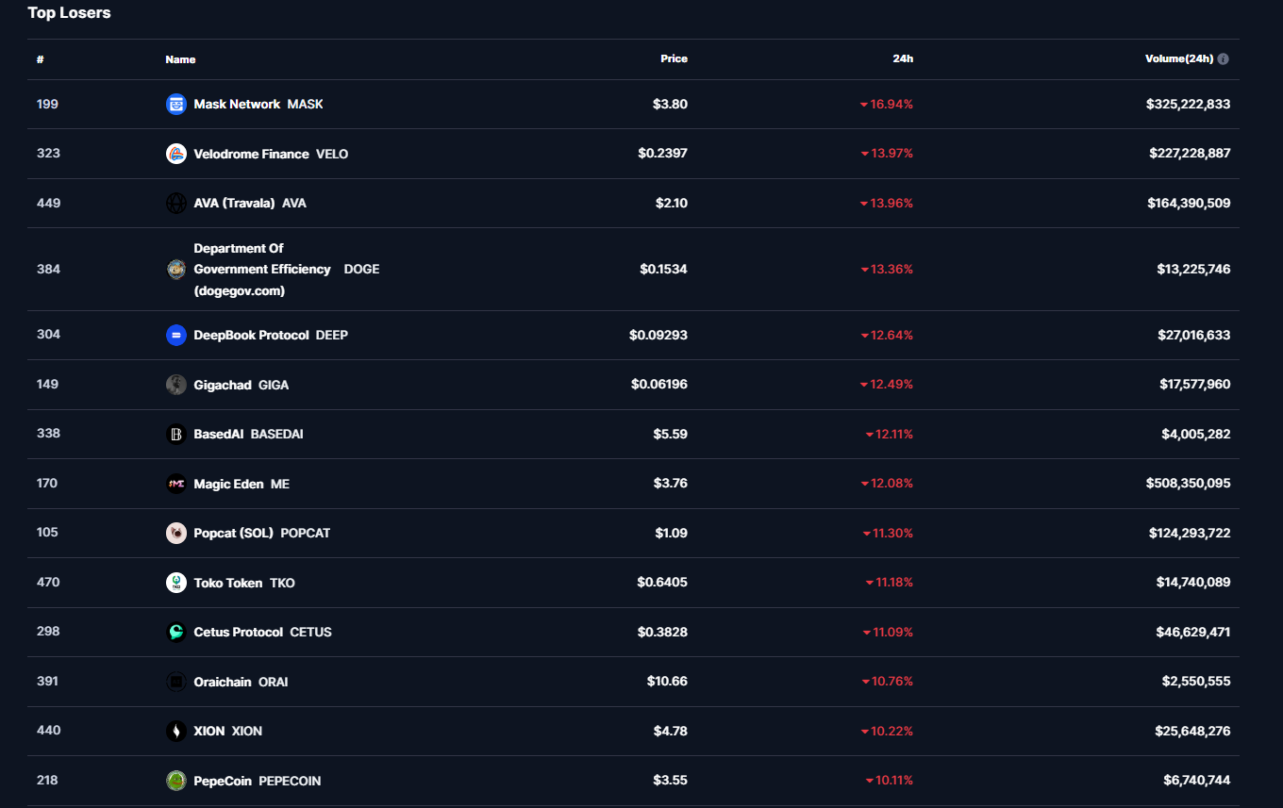Click the Magic Eden coin logo

point(176,484)
